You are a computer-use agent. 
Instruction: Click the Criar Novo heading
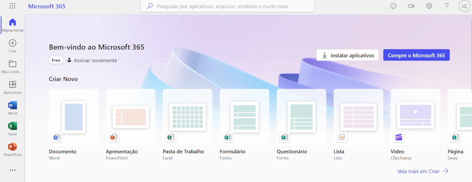click(63, 79)
